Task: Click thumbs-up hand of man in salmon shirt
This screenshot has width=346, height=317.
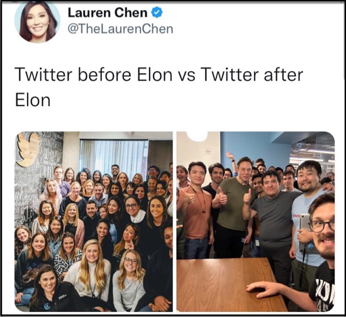Action: (x=190, y=197)
